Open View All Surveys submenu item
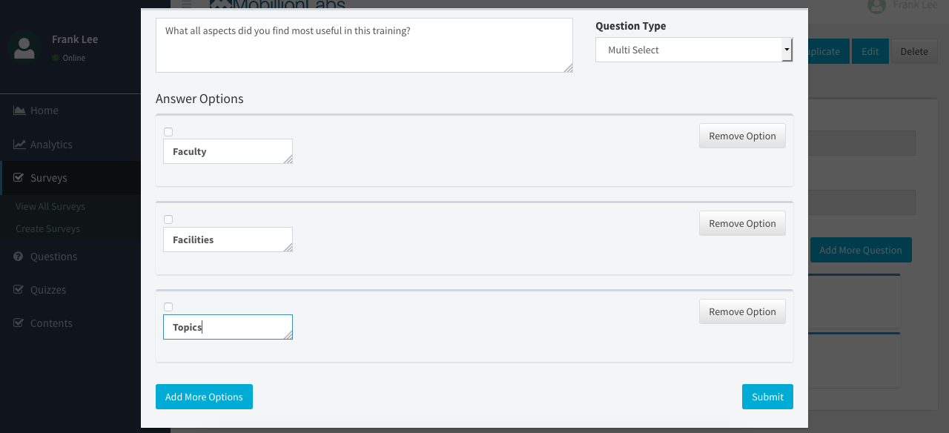 click(50, 207)
